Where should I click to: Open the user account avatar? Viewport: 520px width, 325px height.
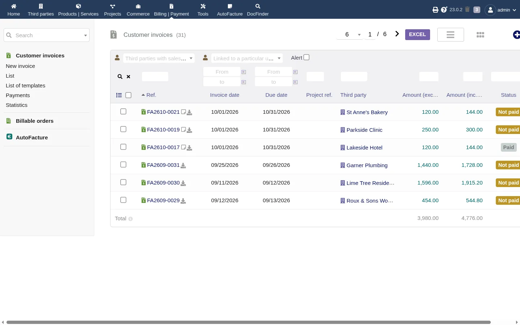[x=490, y=10]
